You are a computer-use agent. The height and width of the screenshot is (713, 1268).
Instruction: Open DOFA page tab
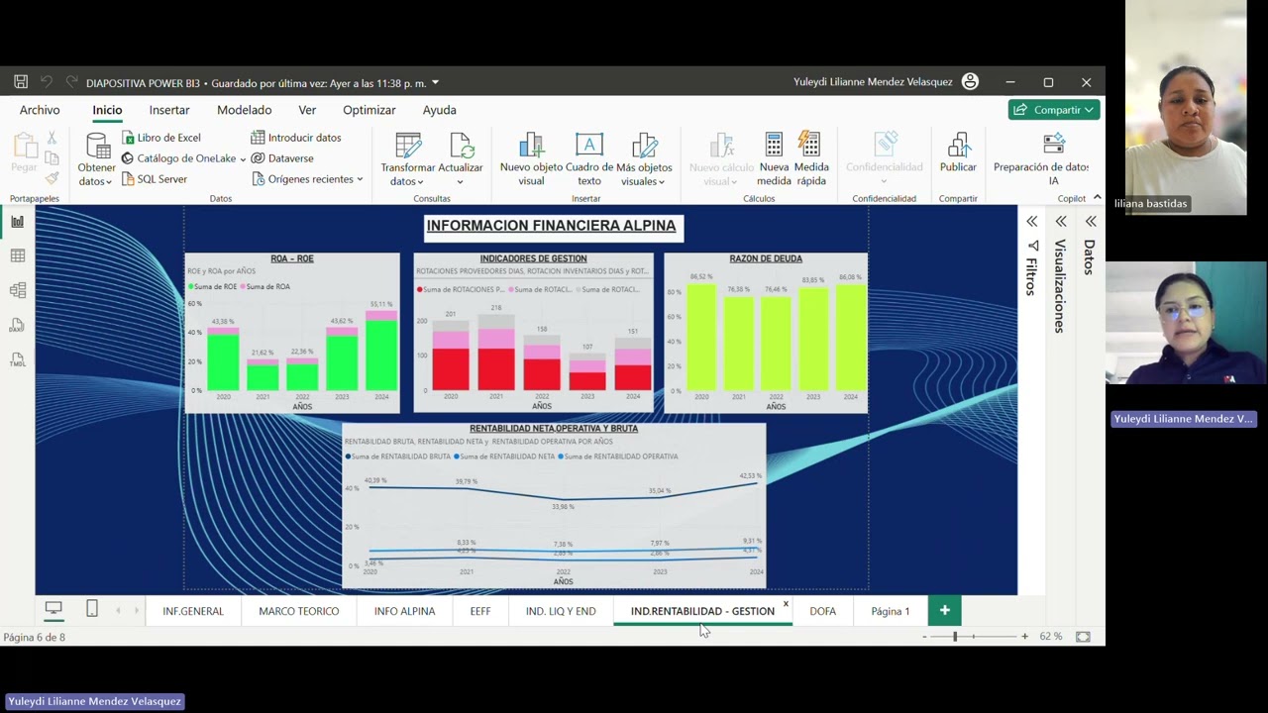pos(822,611)
